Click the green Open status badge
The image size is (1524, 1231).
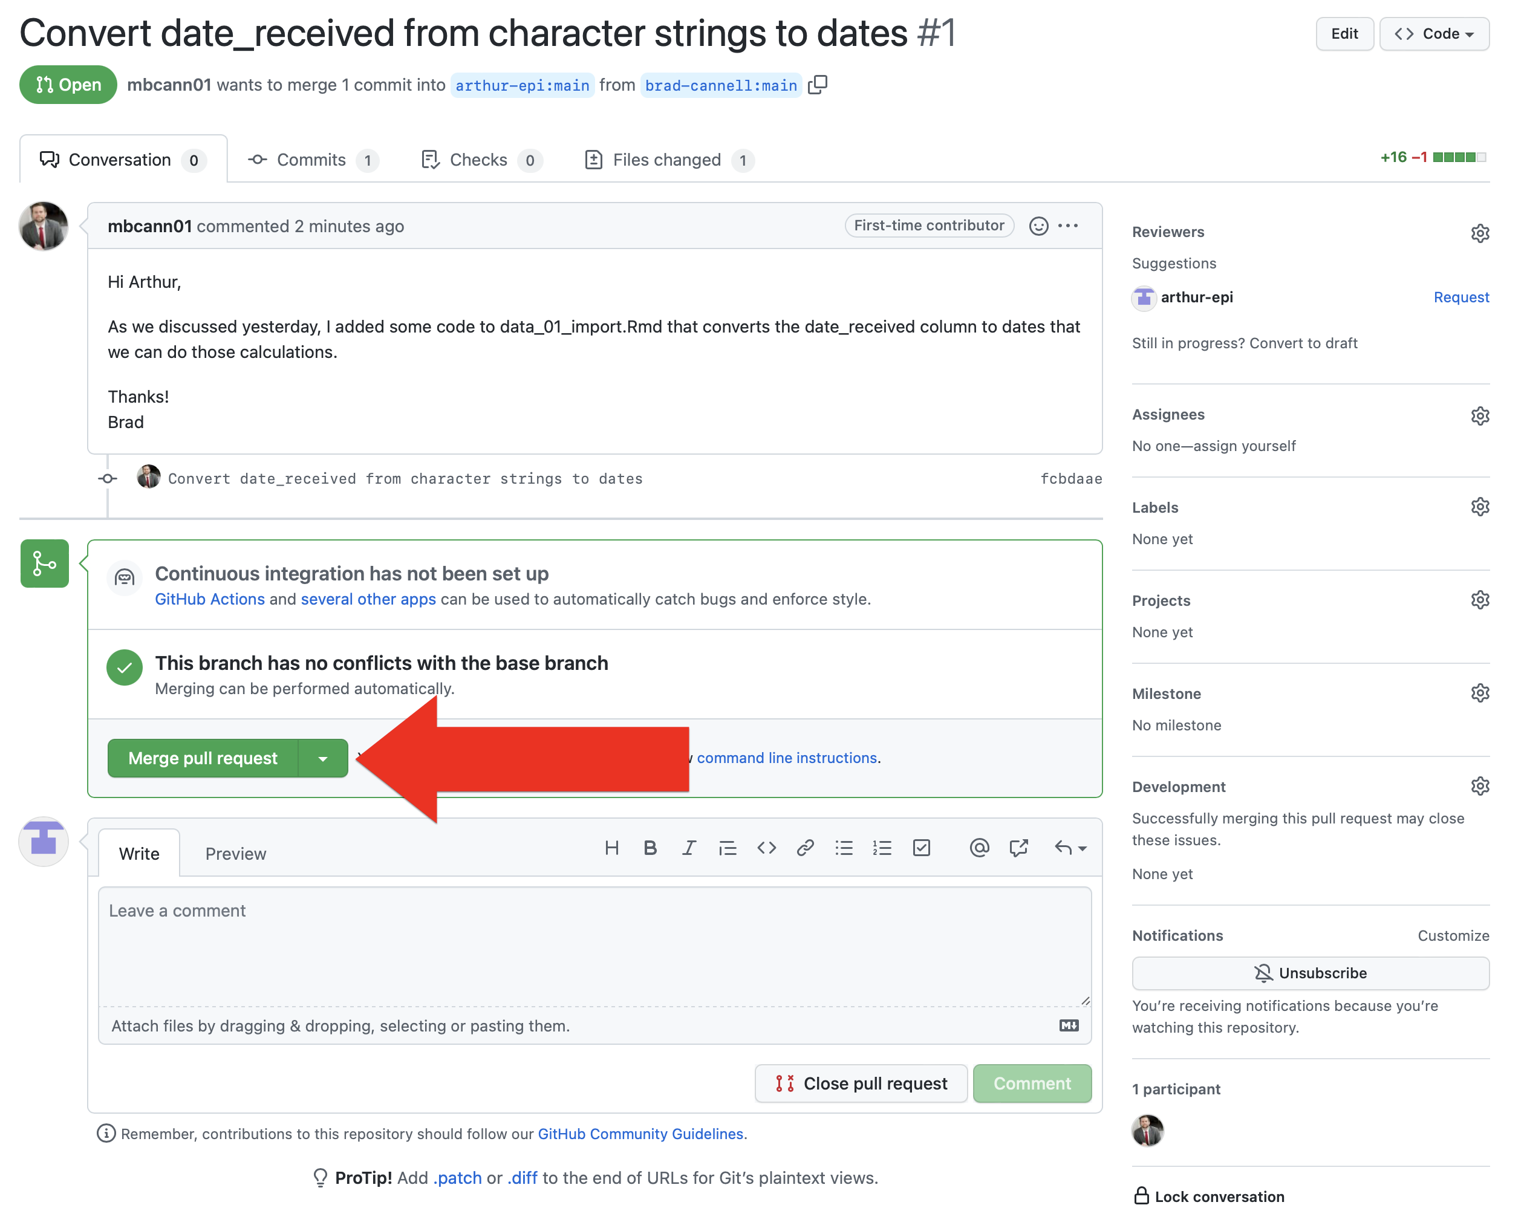(x=68, y=85)
